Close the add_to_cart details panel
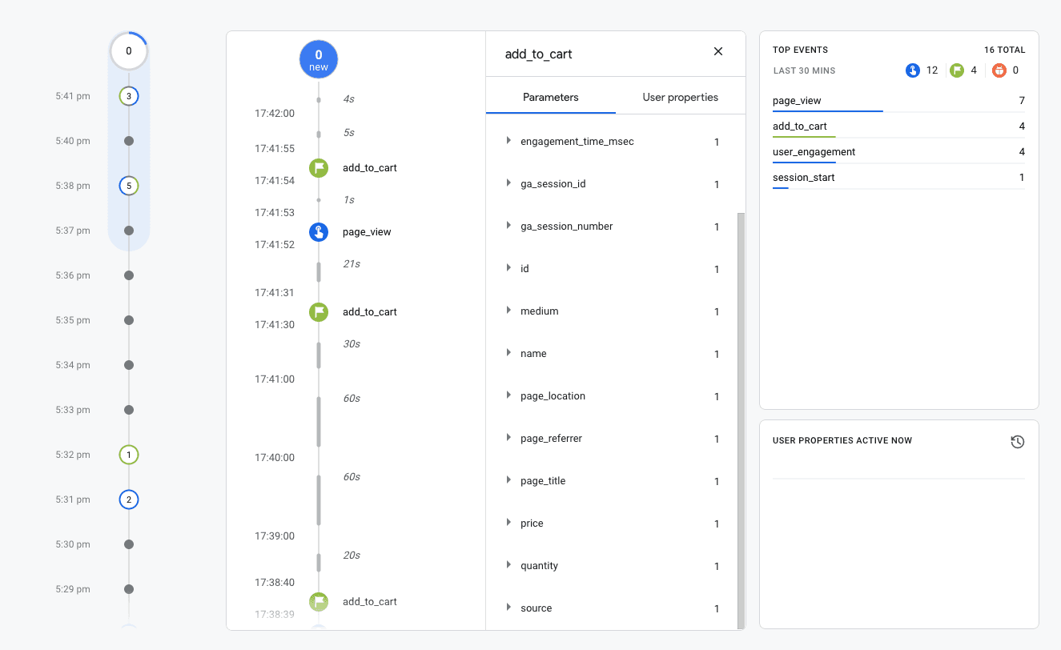The height and width of the screenshot is (650, 1061). pyautogui.click(x=717, y=52)
